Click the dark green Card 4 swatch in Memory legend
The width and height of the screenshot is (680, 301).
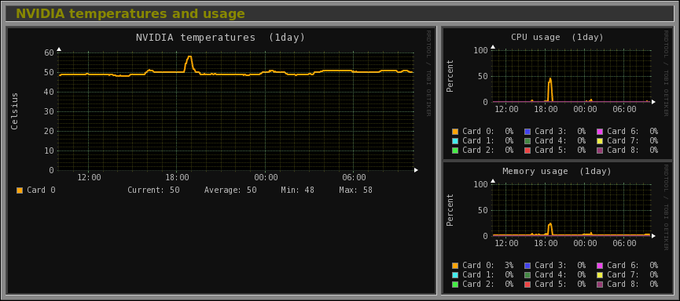[527, 275]
